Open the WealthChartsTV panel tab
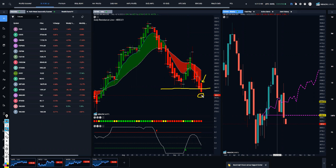The image size is (336, 168). tap(67, 12)
